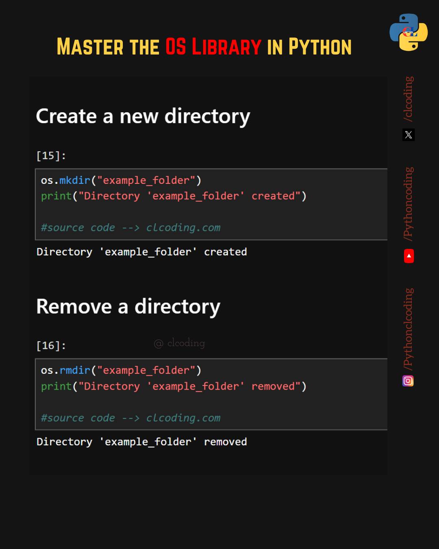Click the source code comment in cell 15
439x549 pixels.
click(130, 228)
